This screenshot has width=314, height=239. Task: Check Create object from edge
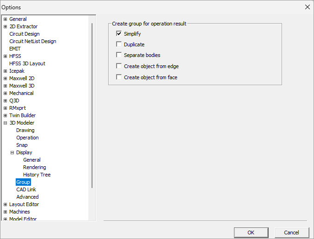click(119, 66)
